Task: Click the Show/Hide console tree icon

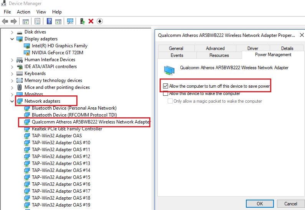Action: pyautogui.click(x=25, y=21)
